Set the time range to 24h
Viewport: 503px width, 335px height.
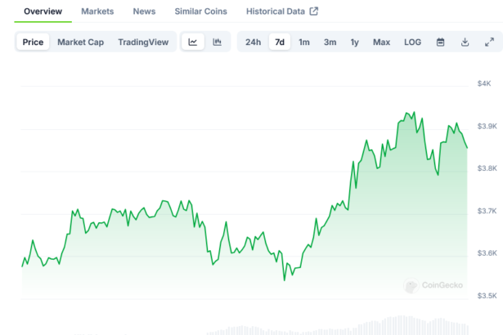(254, 42)
